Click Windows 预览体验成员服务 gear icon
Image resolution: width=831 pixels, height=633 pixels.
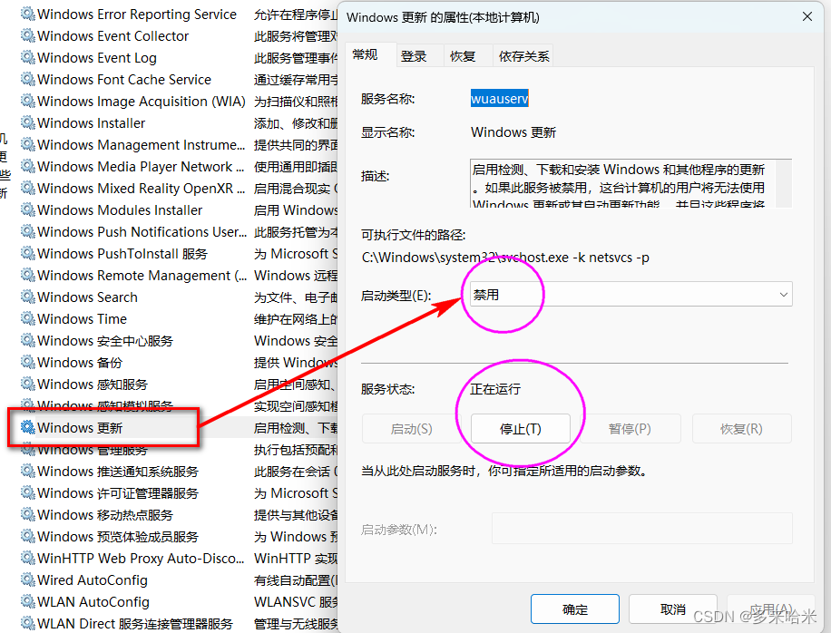click(x=27, y=536)
